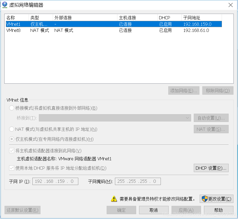
Task: Select the VMnet1 row
Action: (114, 24)
